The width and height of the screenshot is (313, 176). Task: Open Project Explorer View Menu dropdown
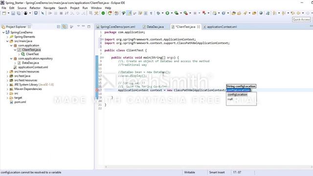tap(78, 26)
